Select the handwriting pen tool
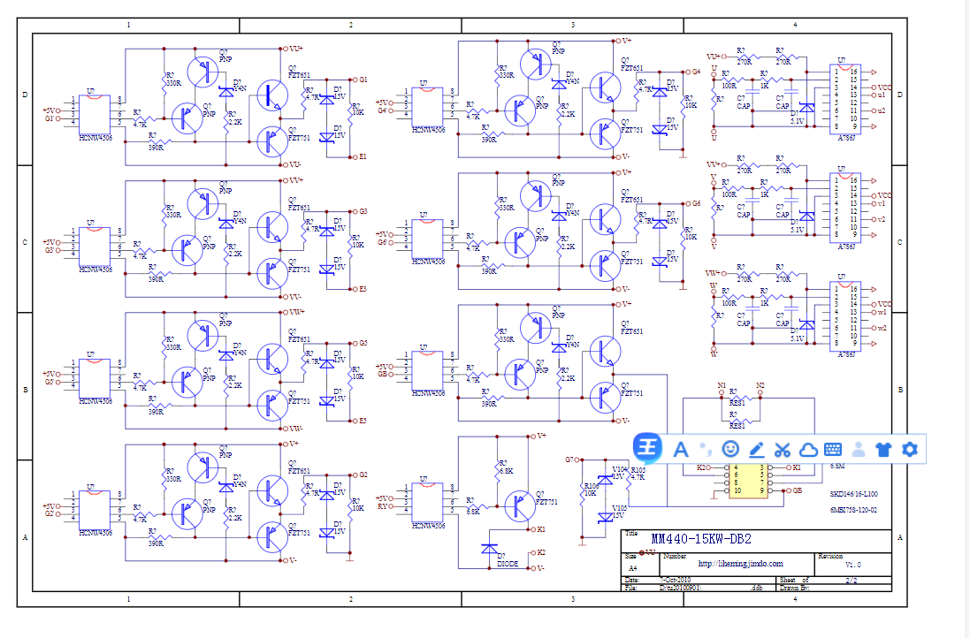 [756, 449]
